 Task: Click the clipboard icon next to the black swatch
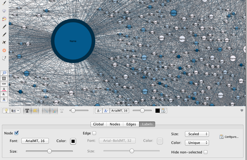click(163, 110)
